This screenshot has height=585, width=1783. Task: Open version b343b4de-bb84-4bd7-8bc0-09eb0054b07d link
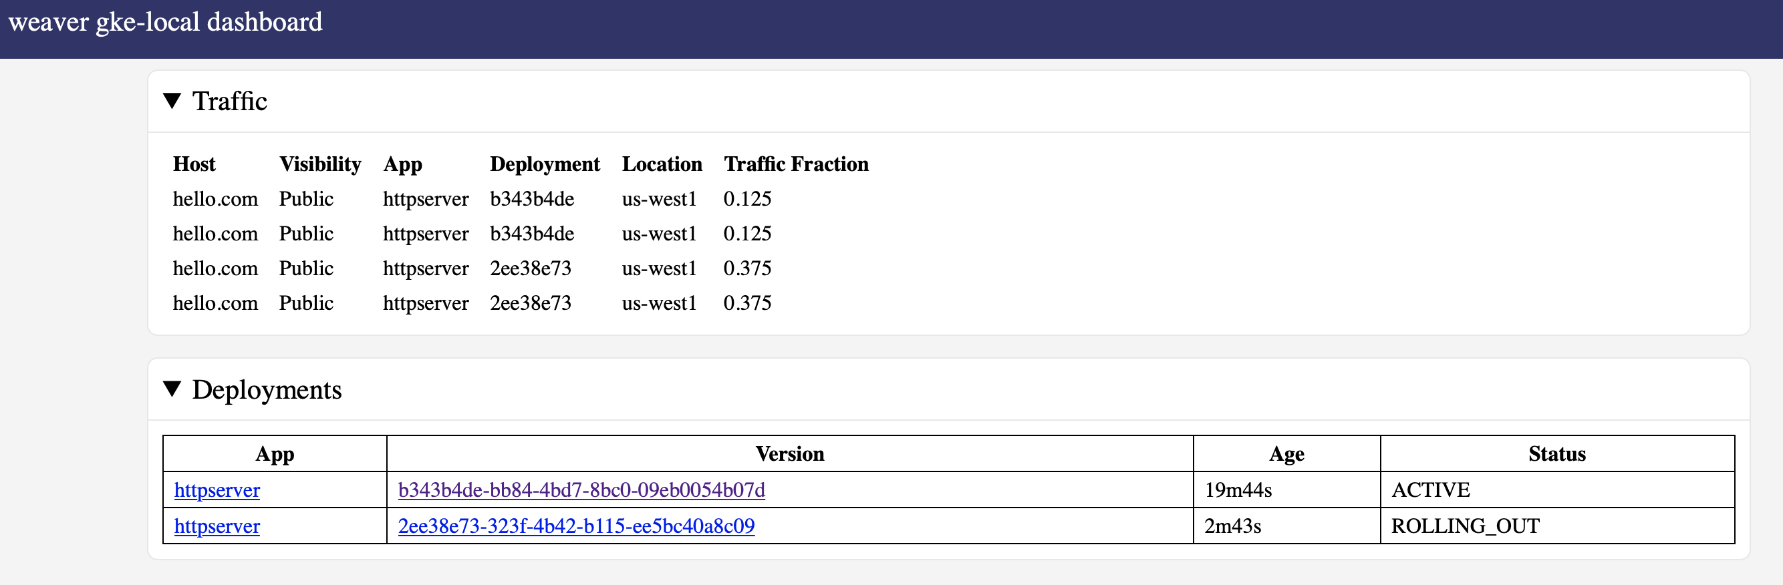581,490
